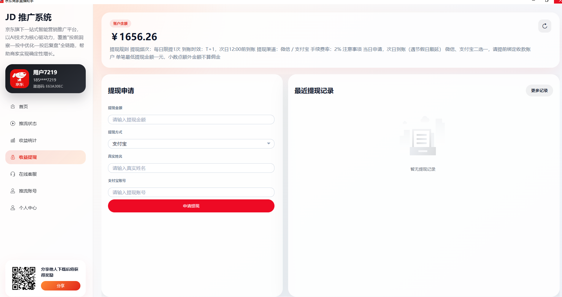Open 在线客服 support page
The width and height of the screenshot is (562, 297).
click(x=45, y=174)
